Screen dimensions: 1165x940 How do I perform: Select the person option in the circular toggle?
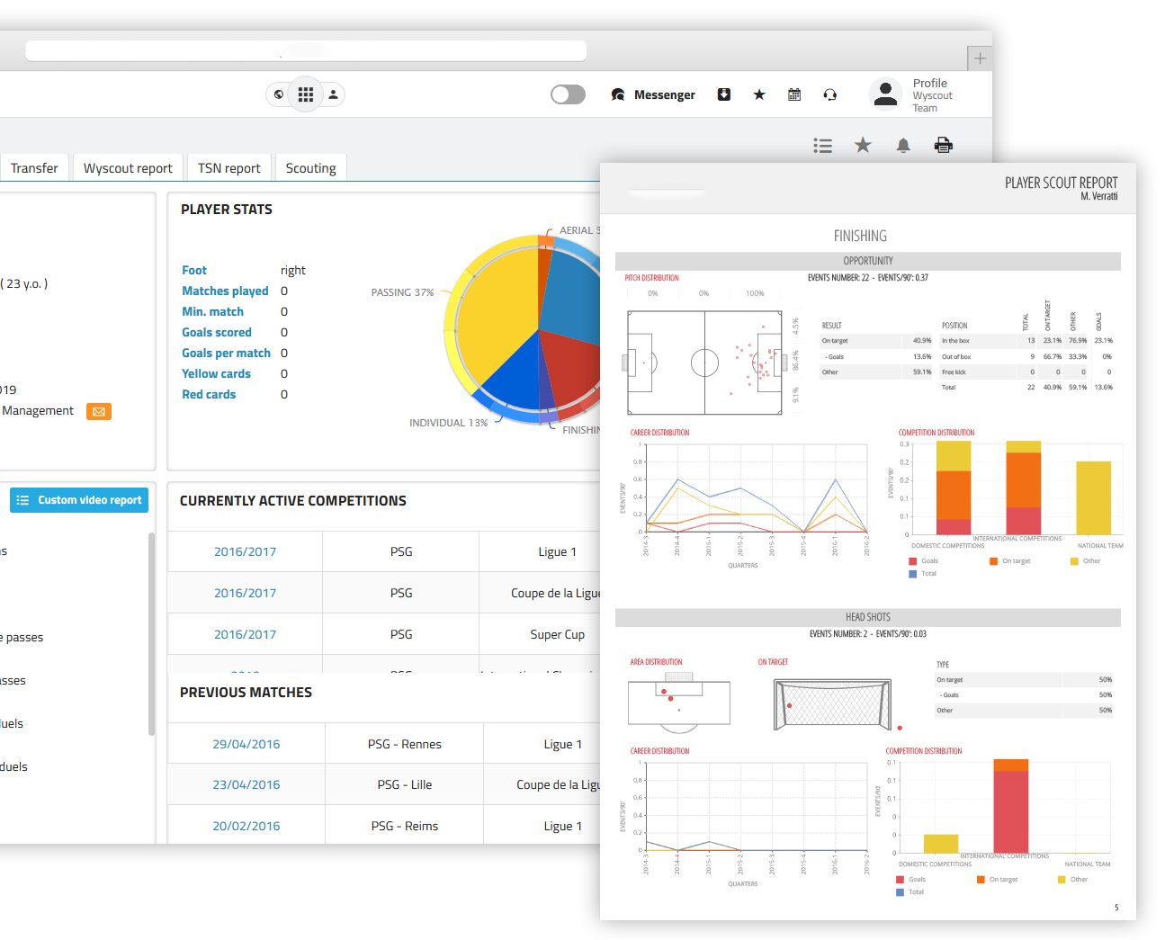point(332,94)
